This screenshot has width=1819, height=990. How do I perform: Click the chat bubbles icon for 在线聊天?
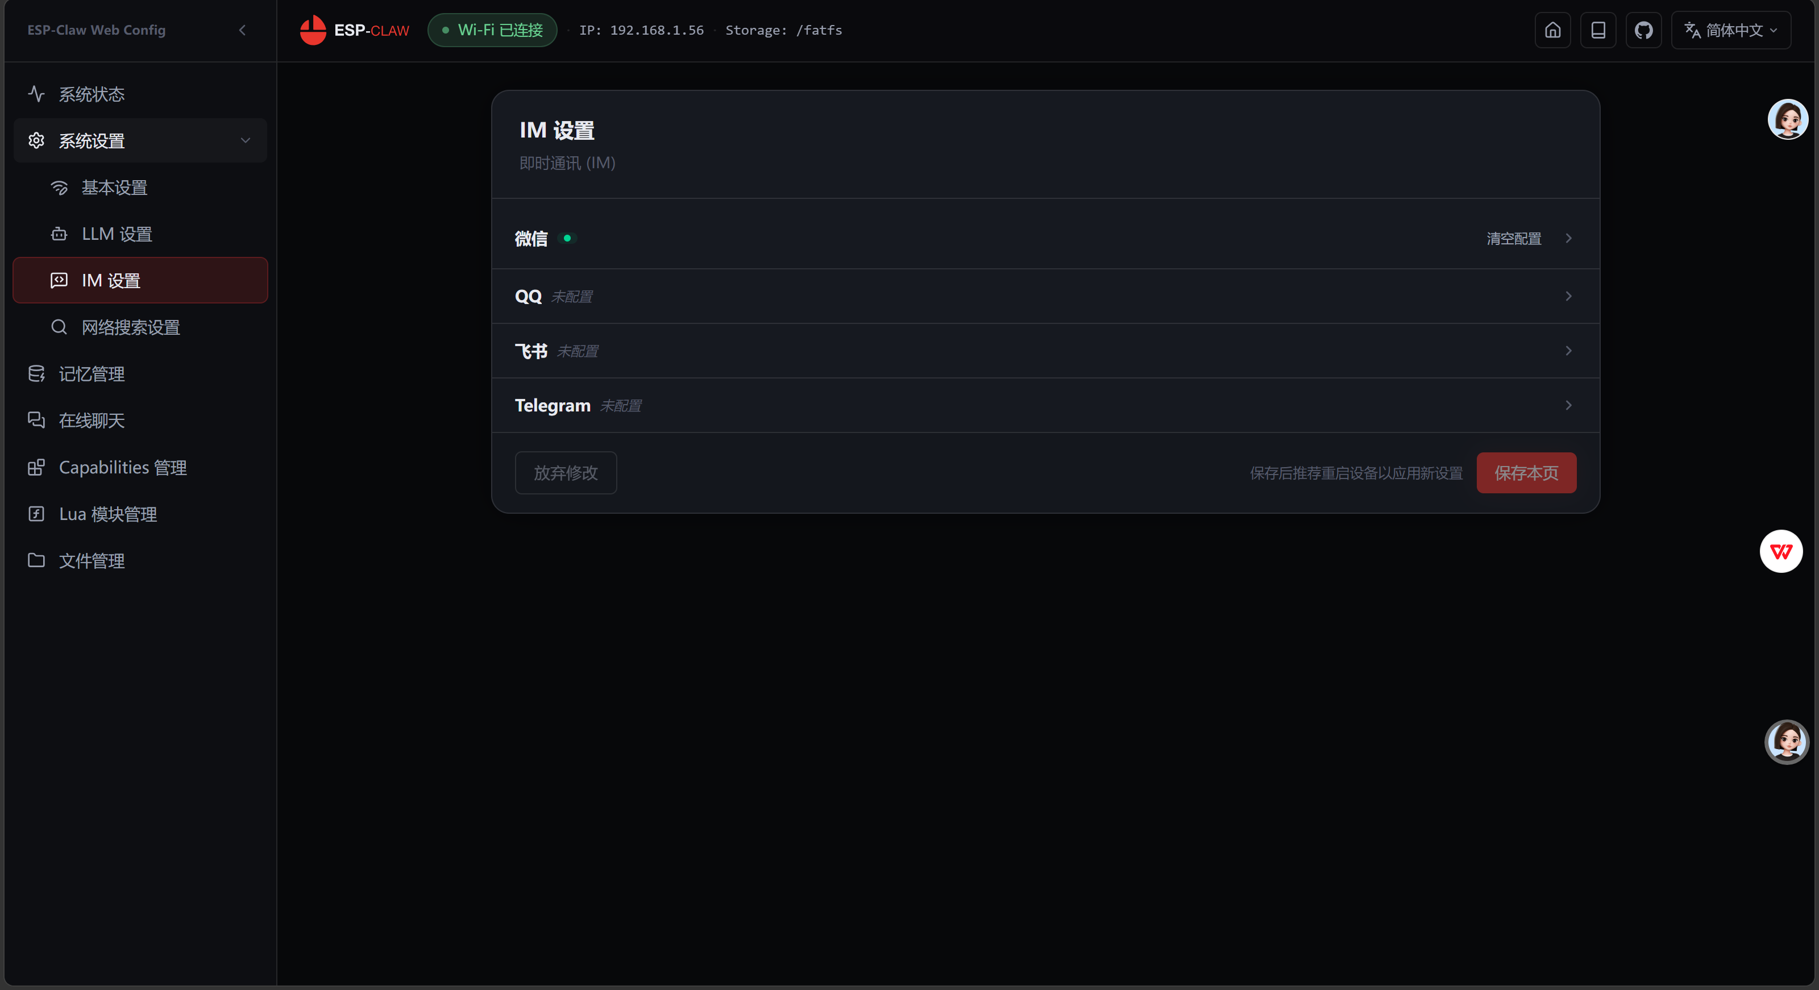(37, 420)
